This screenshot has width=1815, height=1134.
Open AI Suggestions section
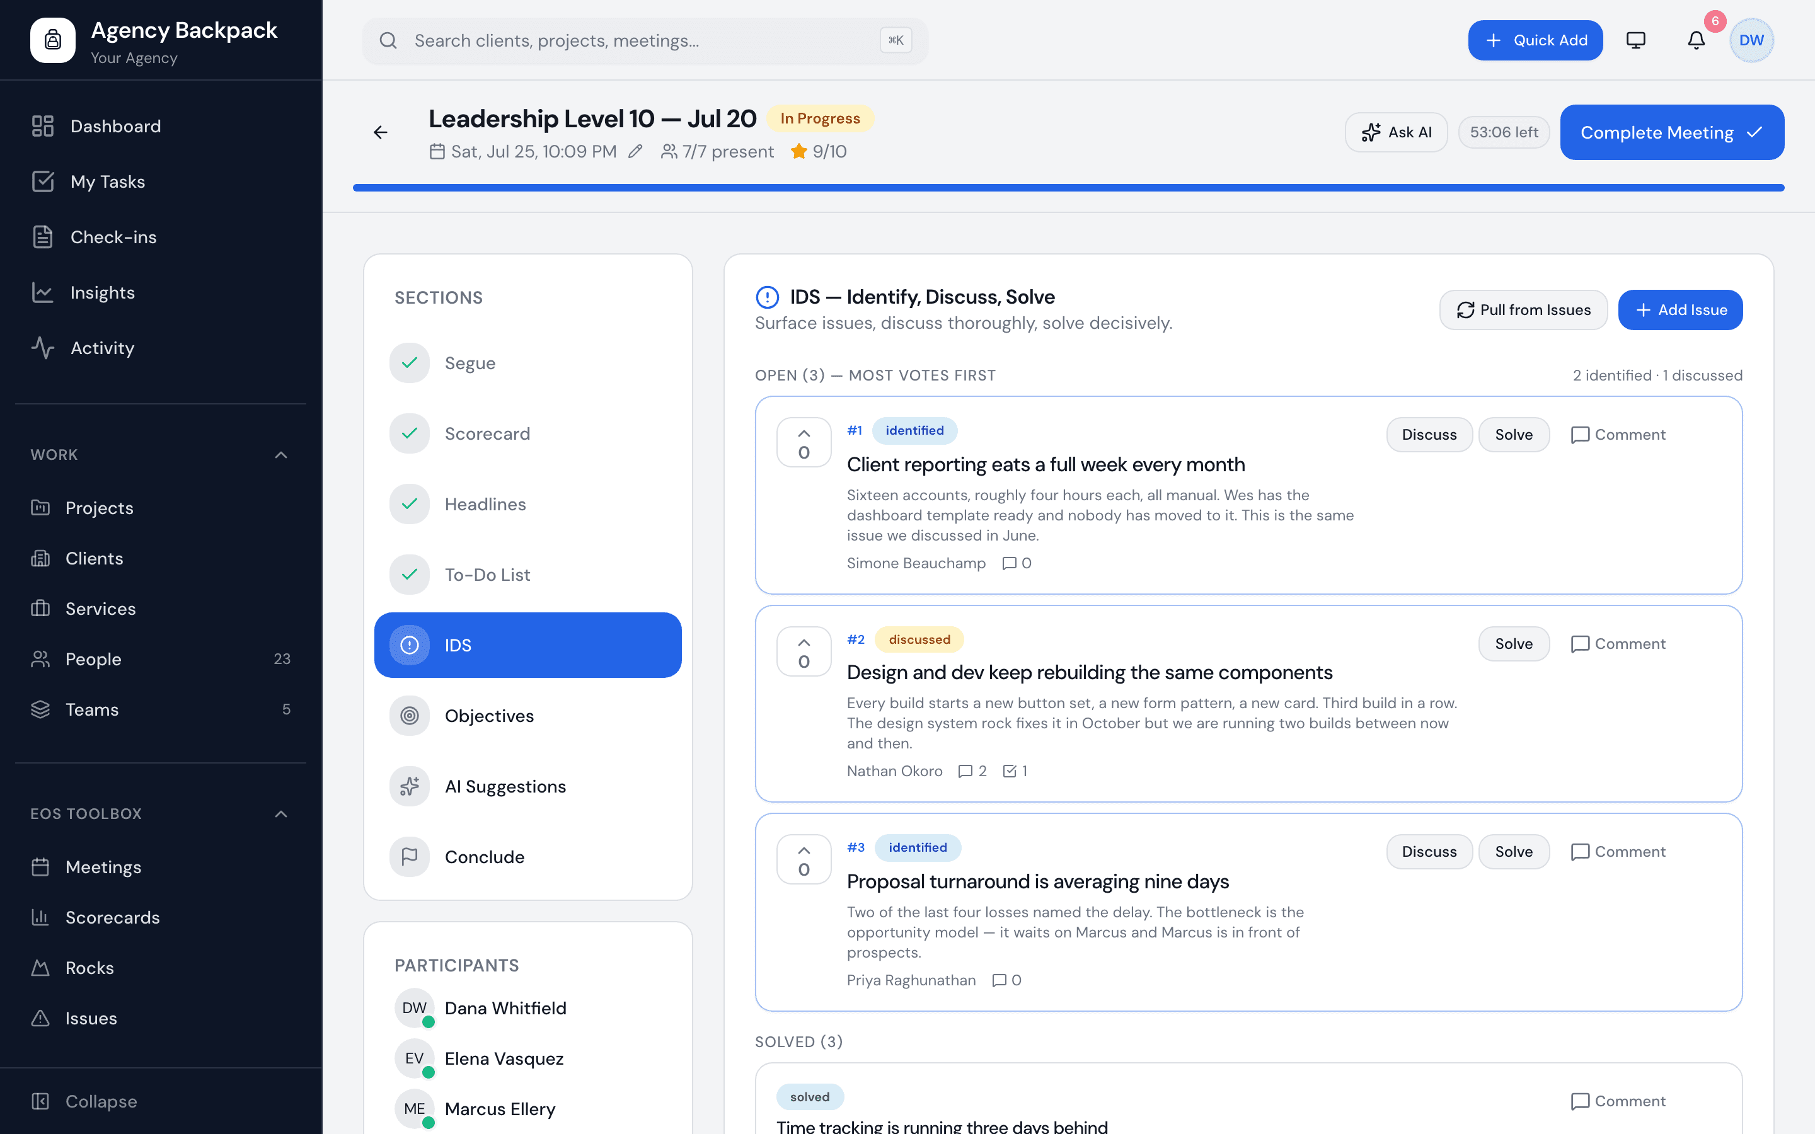click(528, 786)
